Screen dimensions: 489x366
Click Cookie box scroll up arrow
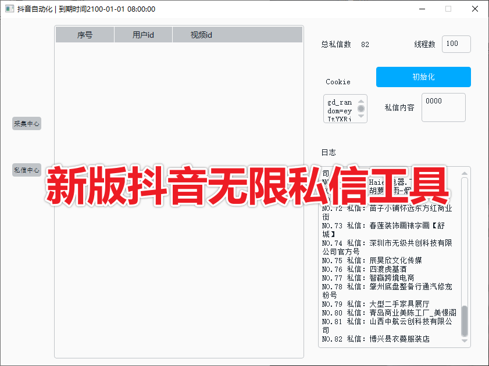tap(361, 101)
